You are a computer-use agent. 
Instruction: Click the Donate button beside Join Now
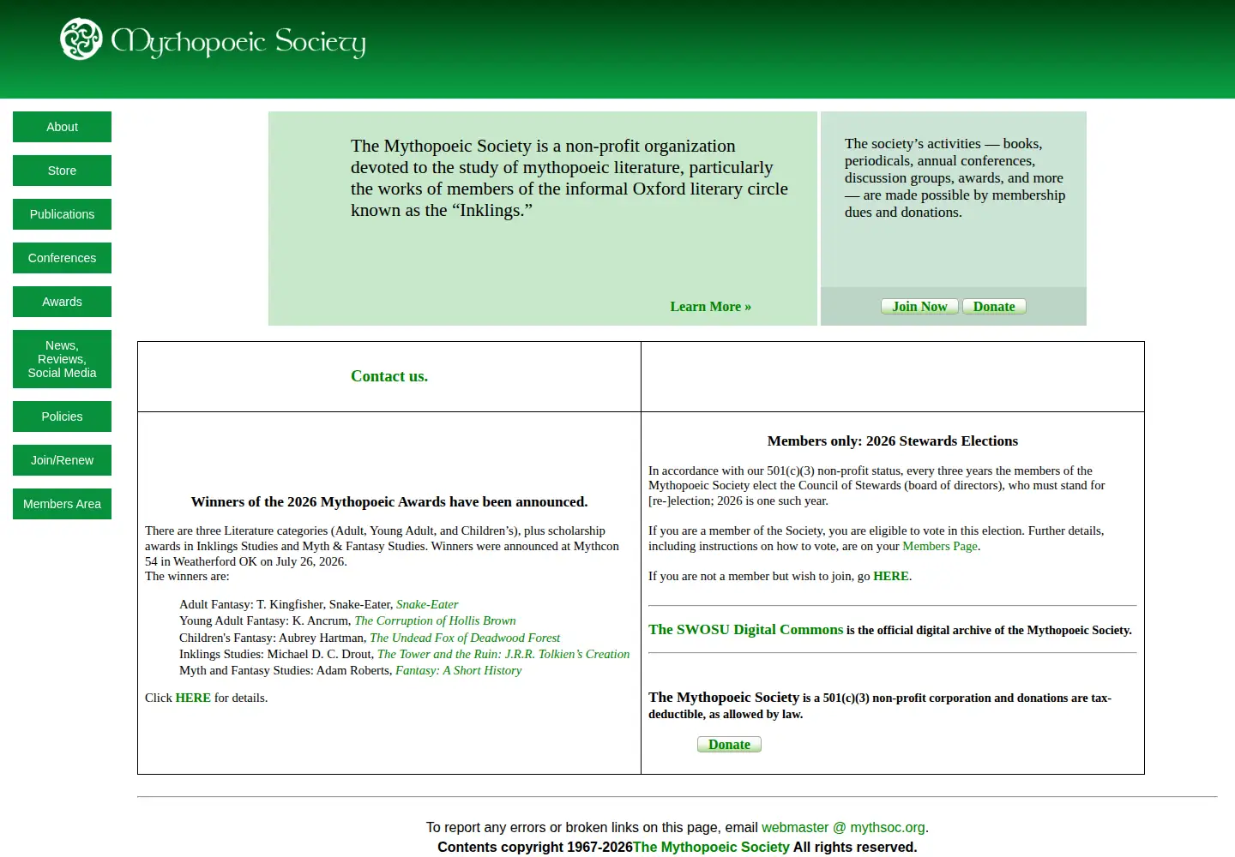click(994, 307)
